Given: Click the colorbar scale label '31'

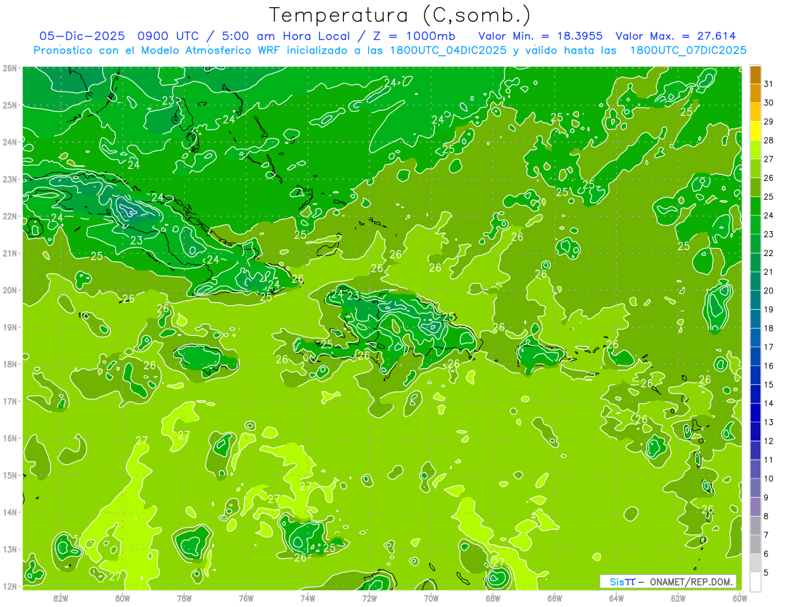Looking at the screenshot, I should point(769,84).
